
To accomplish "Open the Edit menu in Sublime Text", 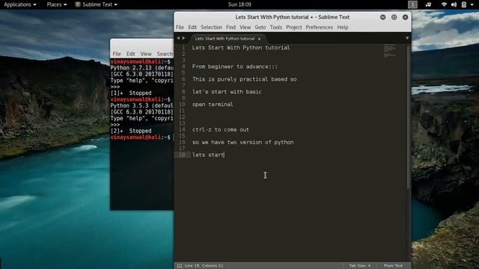I will pos(192,27).
